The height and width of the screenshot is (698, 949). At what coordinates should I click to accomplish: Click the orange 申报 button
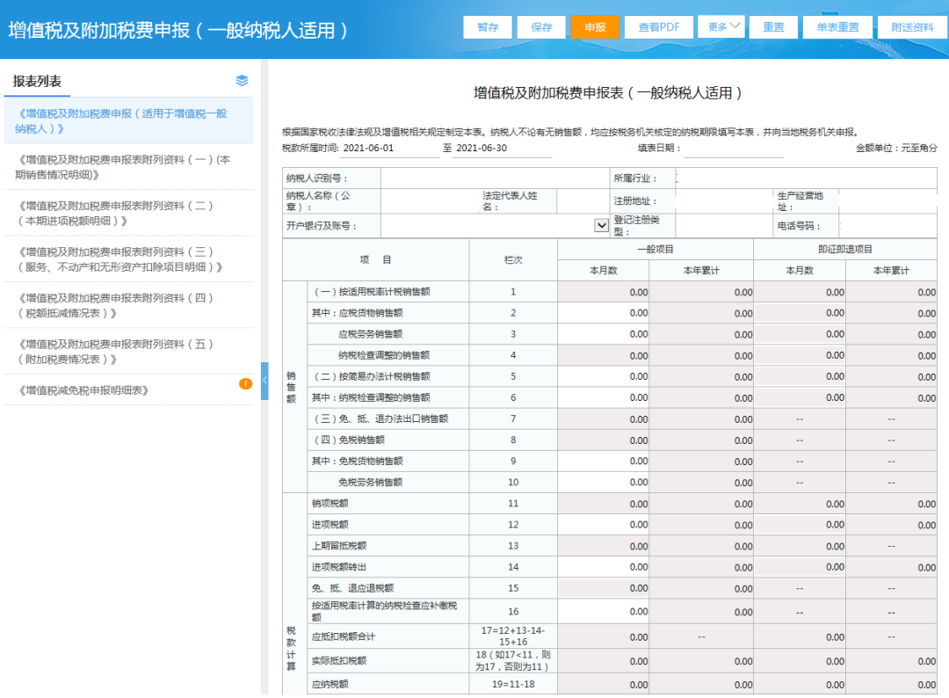coord(595,27)
